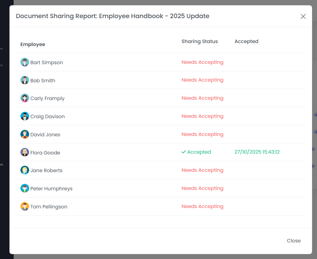This screenshot has width=317, height=259.
Task: Select Jane Roberts's avatar
Action: point(25,170)
